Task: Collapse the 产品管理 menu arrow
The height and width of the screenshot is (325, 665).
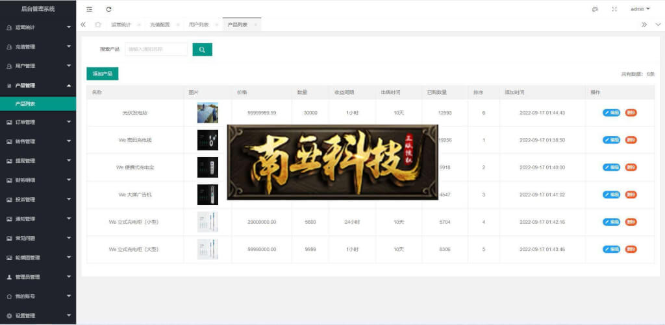Action: click(x=69, y=85)
